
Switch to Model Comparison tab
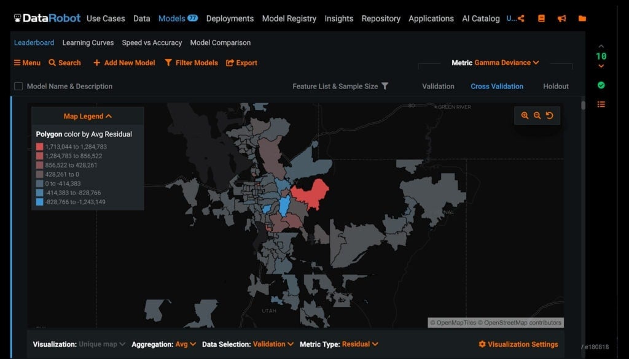pos(221,42)
